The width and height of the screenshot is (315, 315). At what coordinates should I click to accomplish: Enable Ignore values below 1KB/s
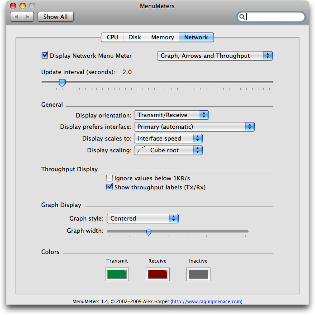109,179
